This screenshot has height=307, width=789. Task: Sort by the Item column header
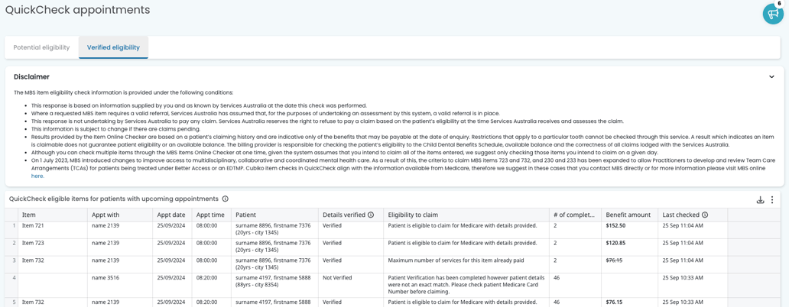coord(29,215)
